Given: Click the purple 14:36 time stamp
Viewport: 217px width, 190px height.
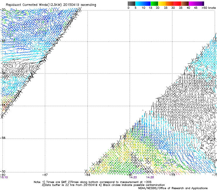Looking at the screenshot, I should (x=150, y=177).
